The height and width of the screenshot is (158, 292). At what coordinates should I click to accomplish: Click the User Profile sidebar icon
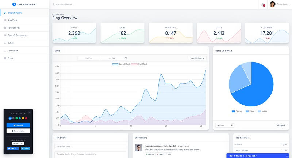[x=5, y=50]
